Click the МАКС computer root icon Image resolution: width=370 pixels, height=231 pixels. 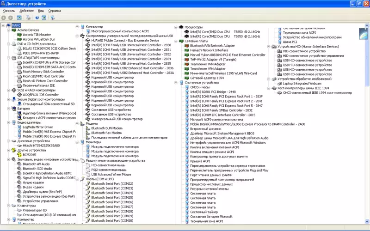(8, 25)
